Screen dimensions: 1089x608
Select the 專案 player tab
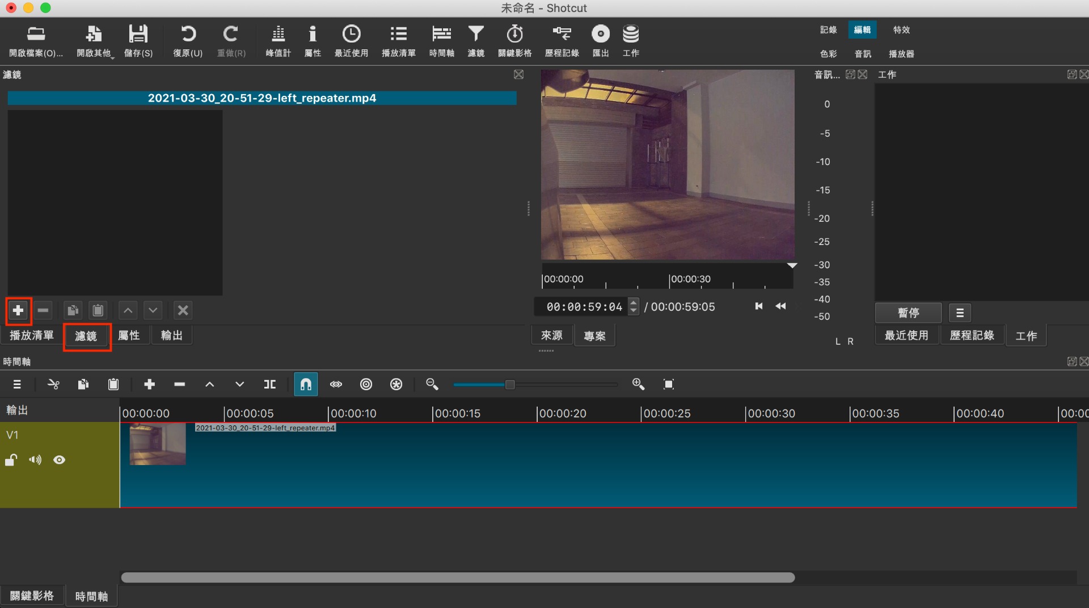595,336
